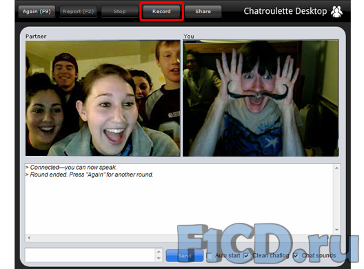Click the Partner video feed
Screen dimensions: 364x269
(103, 98)
